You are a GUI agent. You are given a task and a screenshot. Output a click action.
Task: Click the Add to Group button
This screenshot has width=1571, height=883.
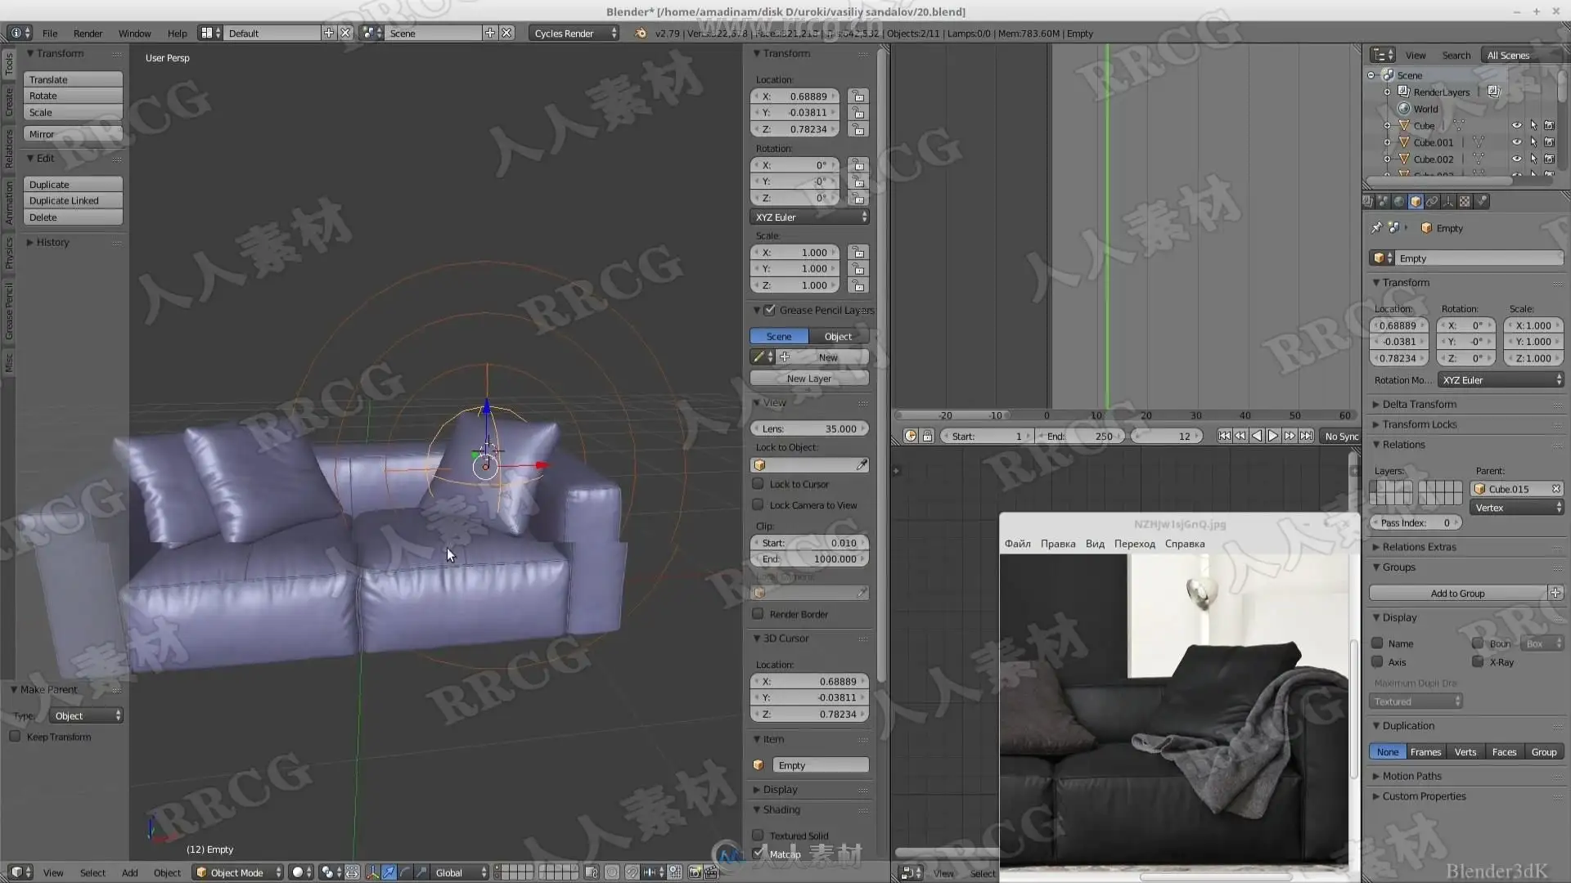tap(1457, 593)
